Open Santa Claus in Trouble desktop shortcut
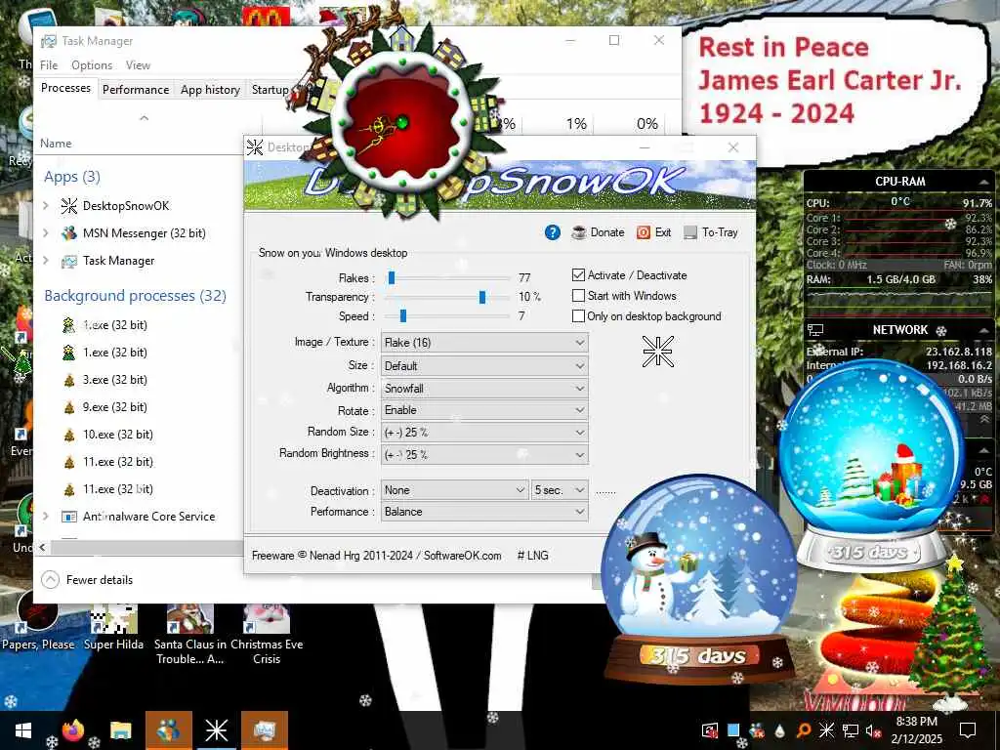Screen dimensions: 1000x750 [x=190, y=635]
